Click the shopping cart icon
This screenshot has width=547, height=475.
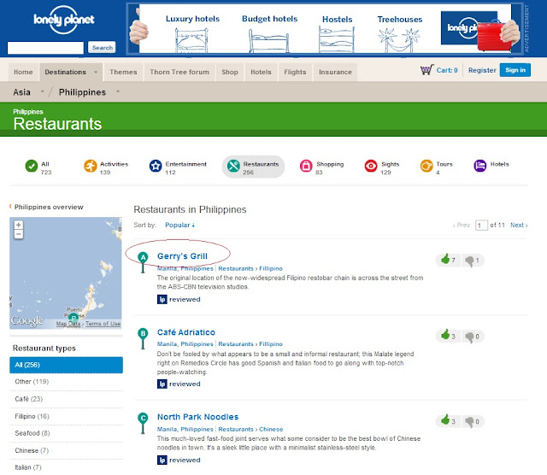pos(426,70)
